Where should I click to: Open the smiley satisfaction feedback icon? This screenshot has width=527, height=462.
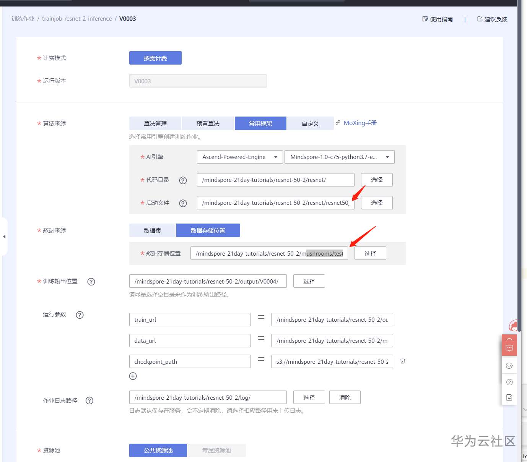click(509, 366)
